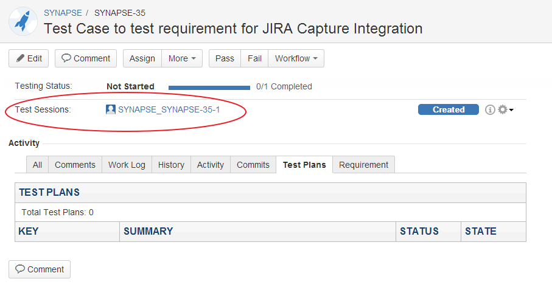Viewport: 552px width, 290px height.
Task: Click the Assign button
Action: 142,58
